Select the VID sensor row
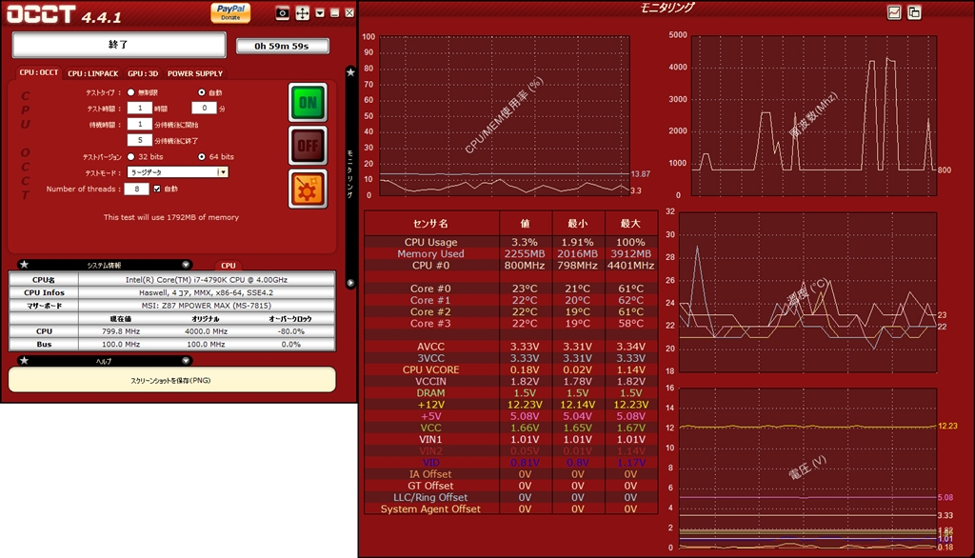 [x=510, y=463]
